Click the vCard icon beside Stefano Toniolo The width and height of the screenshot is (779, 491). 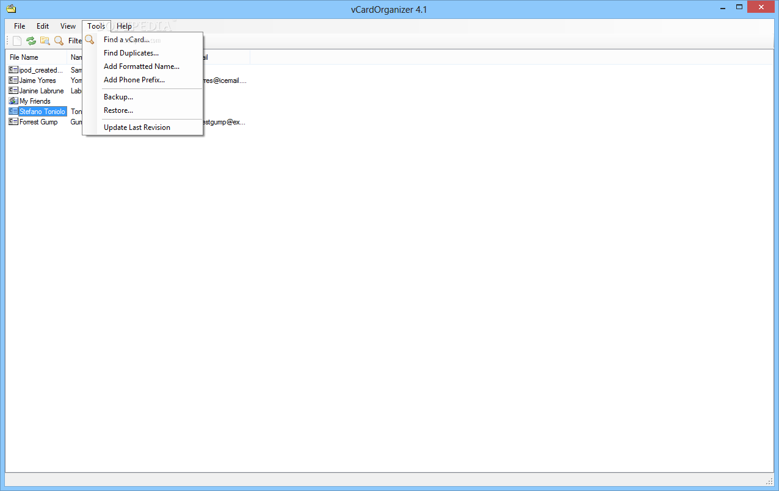pyautogui.click(x=13, y=112)
